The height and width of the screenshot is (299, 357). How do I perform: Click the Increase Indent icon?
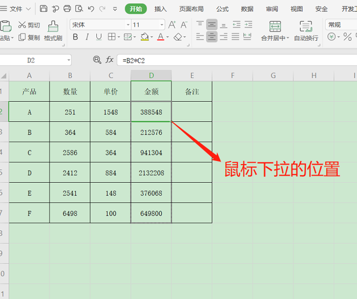(x=248, y=25)
